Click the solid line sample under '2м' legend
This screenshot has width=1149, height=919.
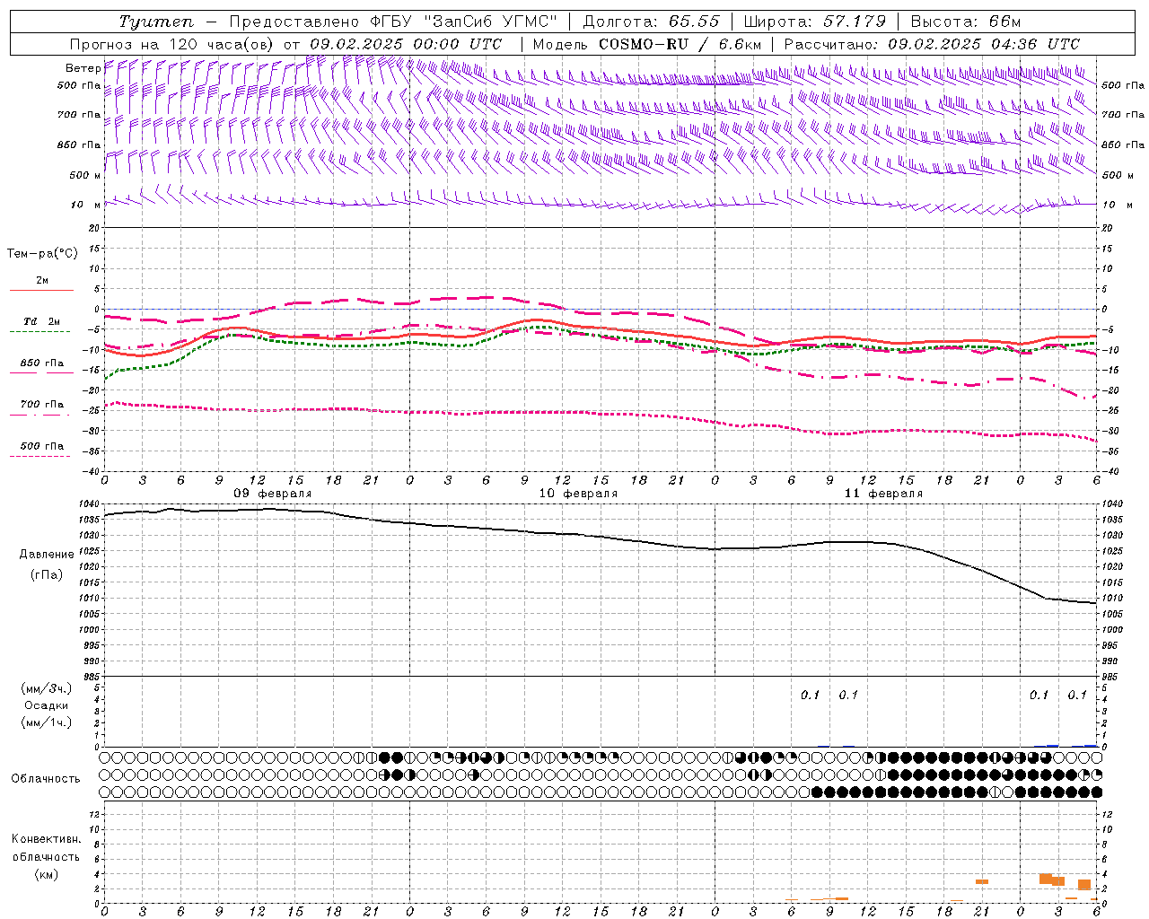click(x=41, y=291)
